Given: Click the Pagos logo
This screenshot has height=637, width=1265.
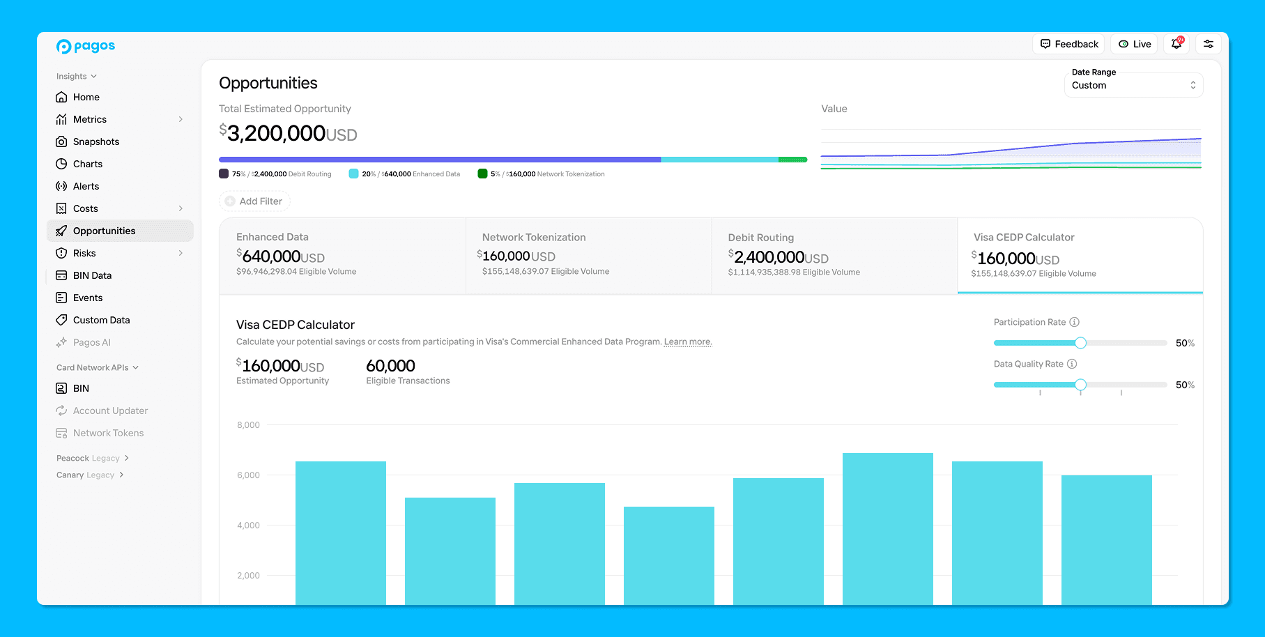Looking at the screenshot, I should (86, 46).
